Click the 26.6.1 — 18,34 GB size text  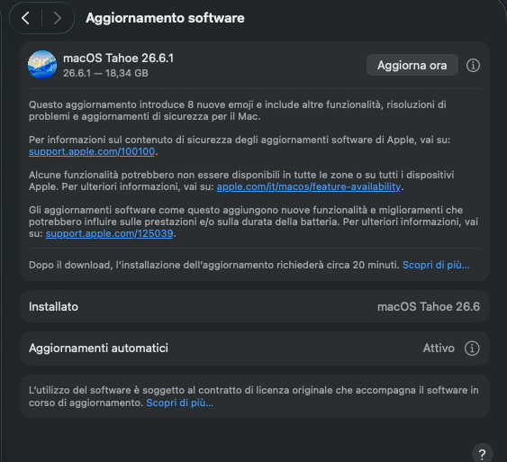point(105,73)
